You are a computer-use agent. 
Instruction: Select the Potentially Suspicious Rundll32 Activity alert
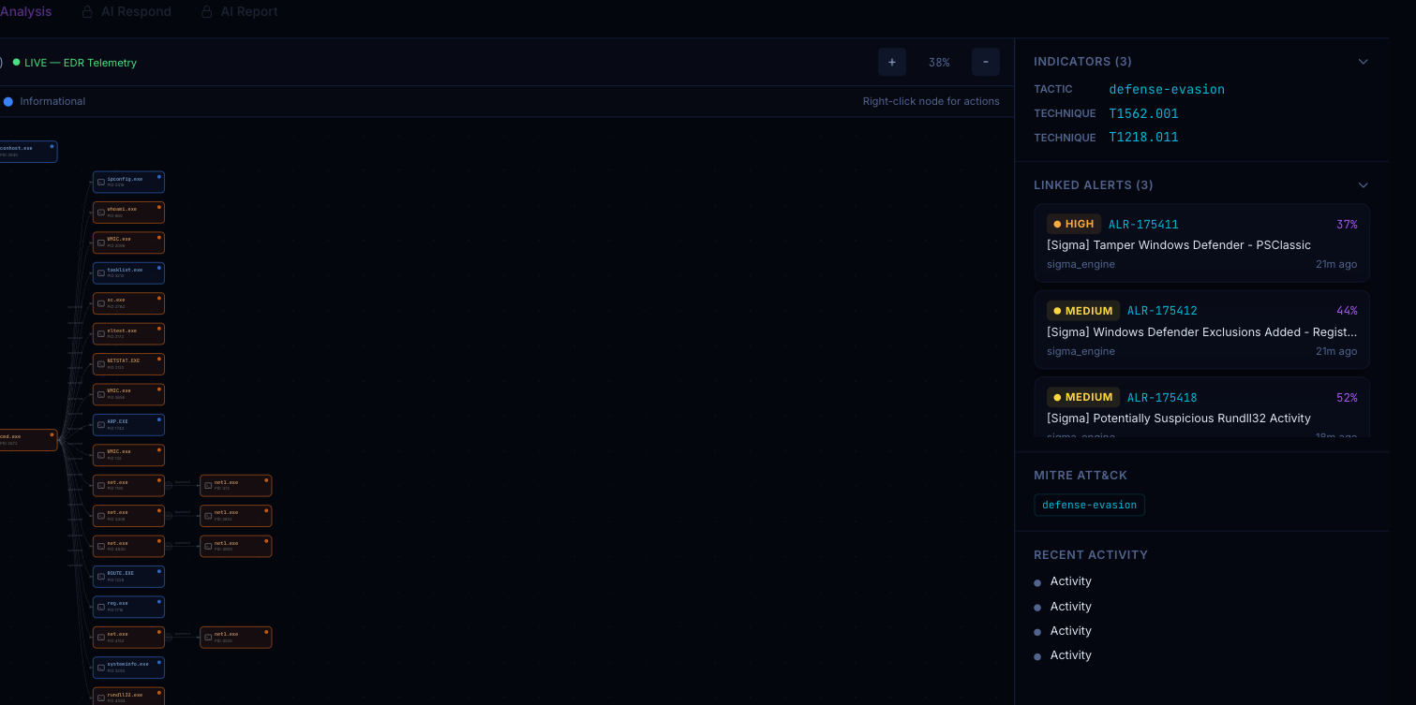pyautogui.click(x=1201, y=406)
